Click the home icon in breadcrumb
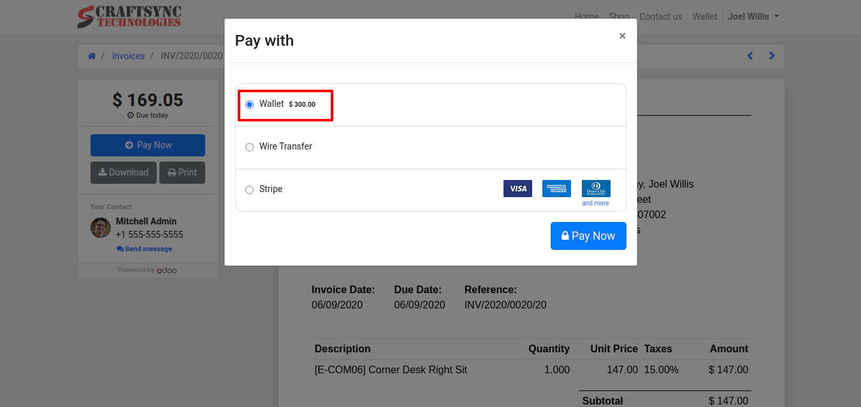This screenshot has width=861, height=407. (92, 56)
